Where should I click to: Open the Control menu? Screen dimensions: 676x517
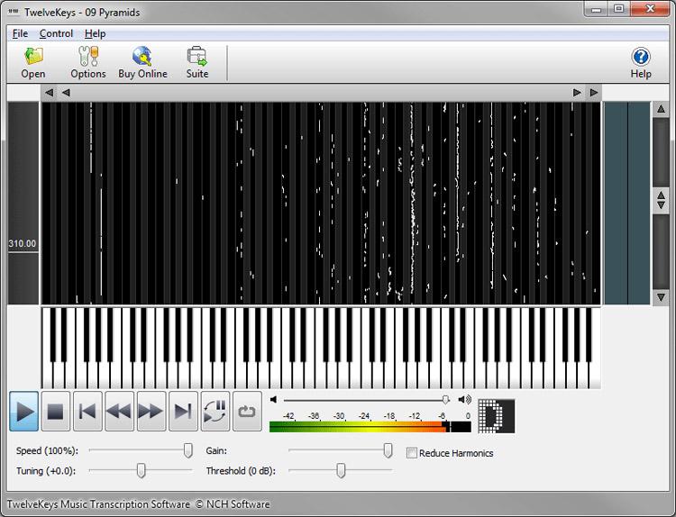coord(56,33)
